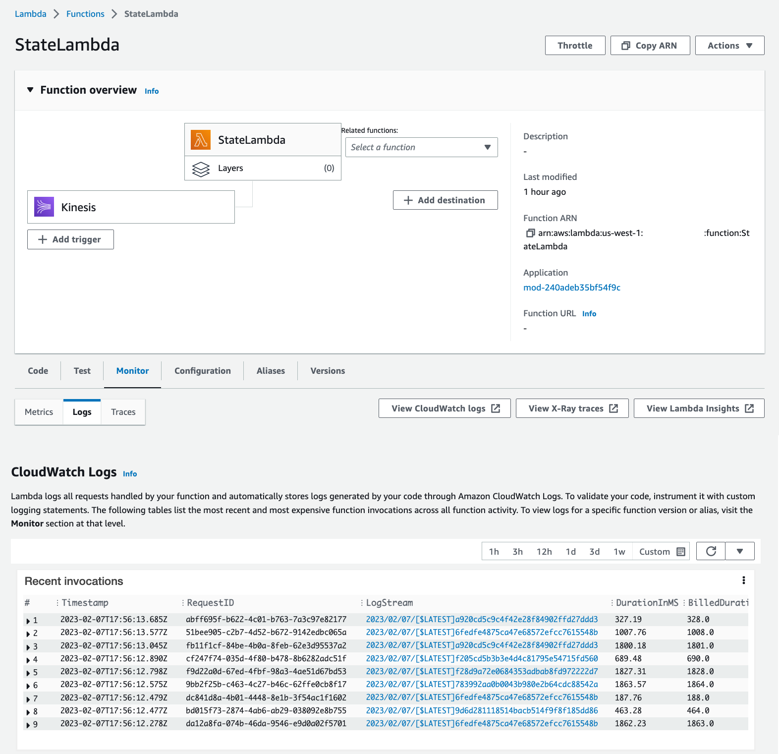This screenshot has width=779, height=754.
Task: Open the Related functions dropdown
Action: 422,147
